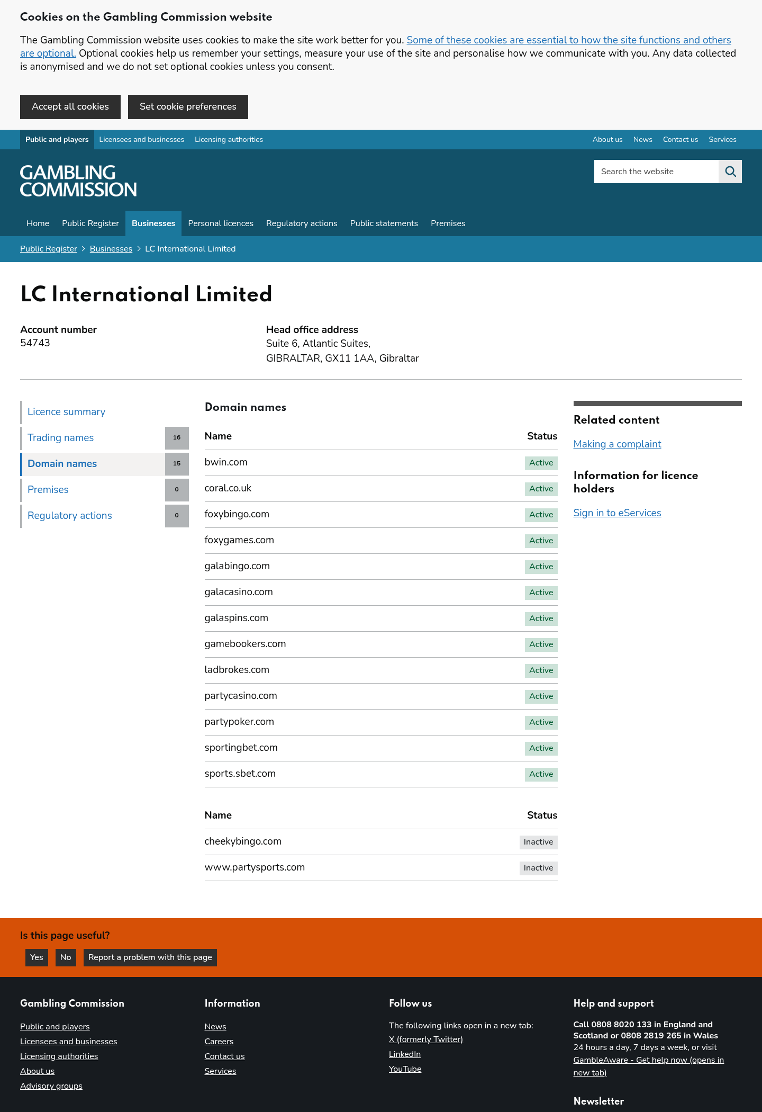The height and width of the screenshot is (1112, 762).
Task: Open footer About us link
Action: pyautogui.click(x=37, y=1071)
